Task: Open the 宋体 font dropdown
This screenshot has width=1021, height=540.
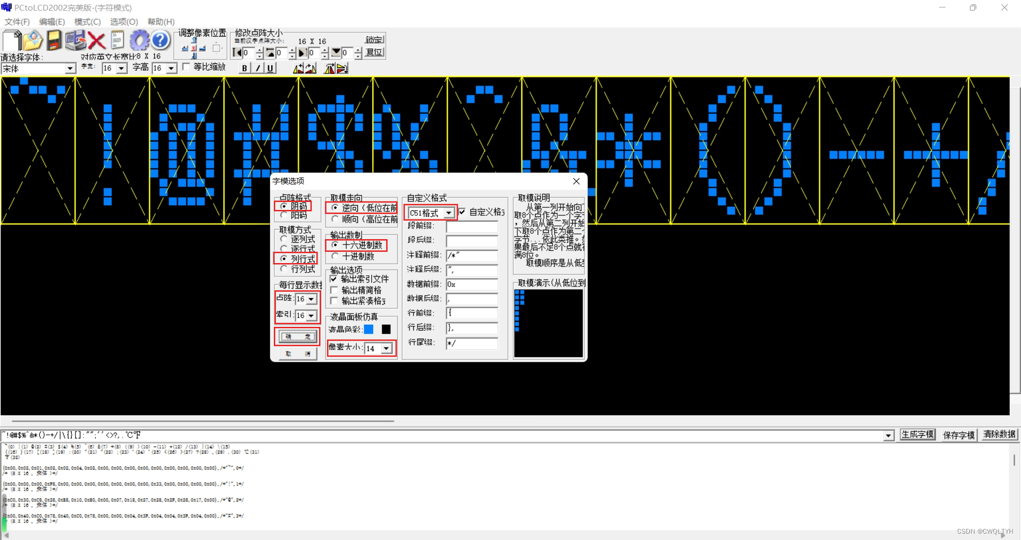Action: click(70, 69)
